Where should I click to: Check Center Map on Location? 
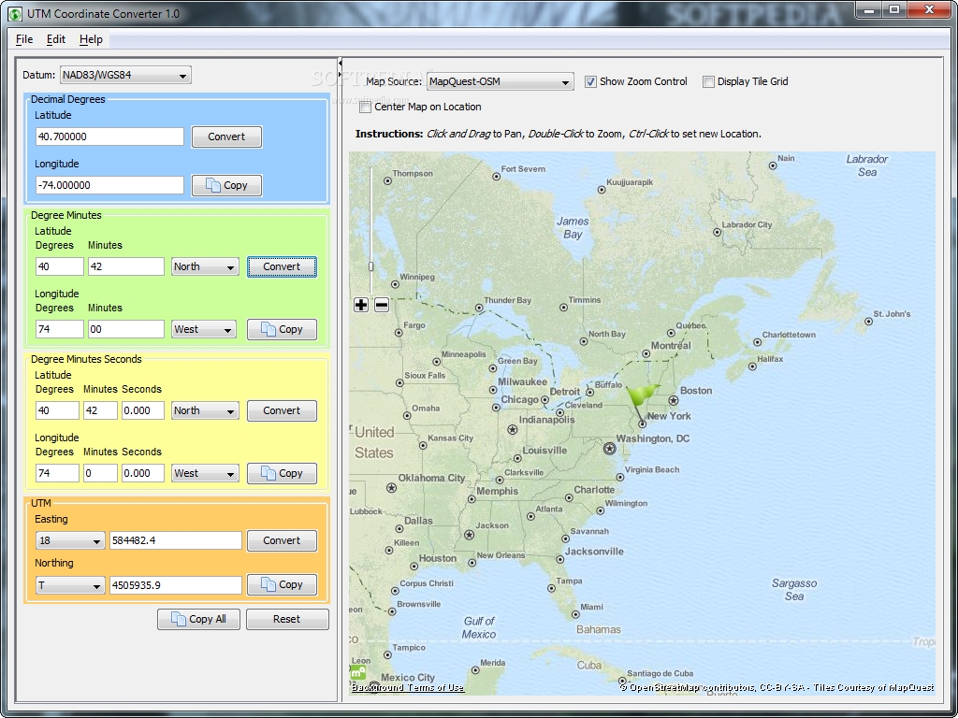coord(366,108)
